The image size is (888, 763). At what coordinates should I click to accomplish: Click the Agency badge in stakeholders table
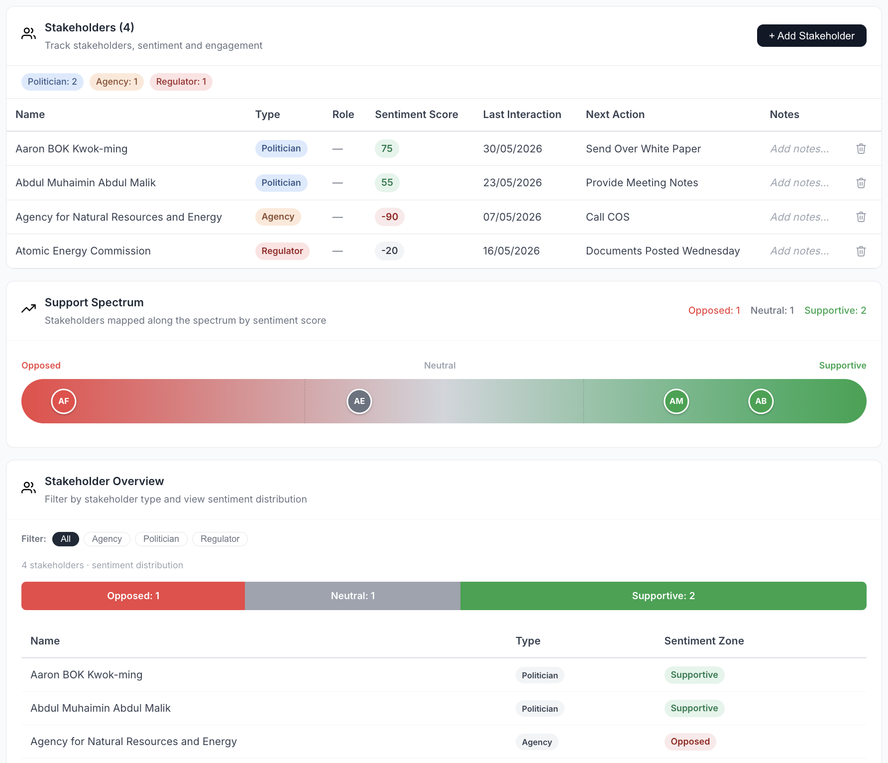pyautogui.click(x=278, y=217)
